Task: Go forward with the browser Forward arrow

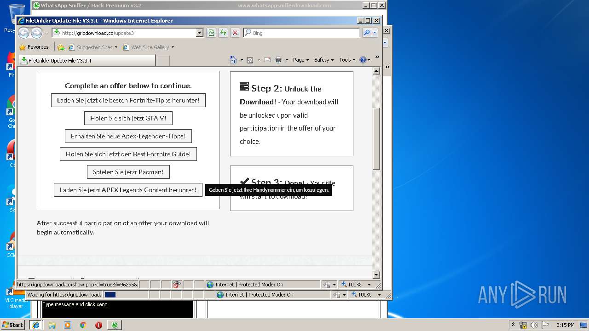Action: click(36, 33)
